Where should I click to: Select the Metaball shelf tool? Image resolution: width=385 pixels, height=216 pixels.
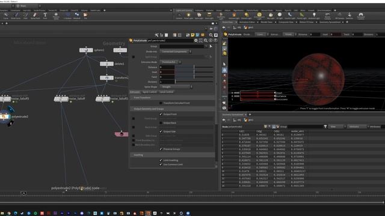77,16
